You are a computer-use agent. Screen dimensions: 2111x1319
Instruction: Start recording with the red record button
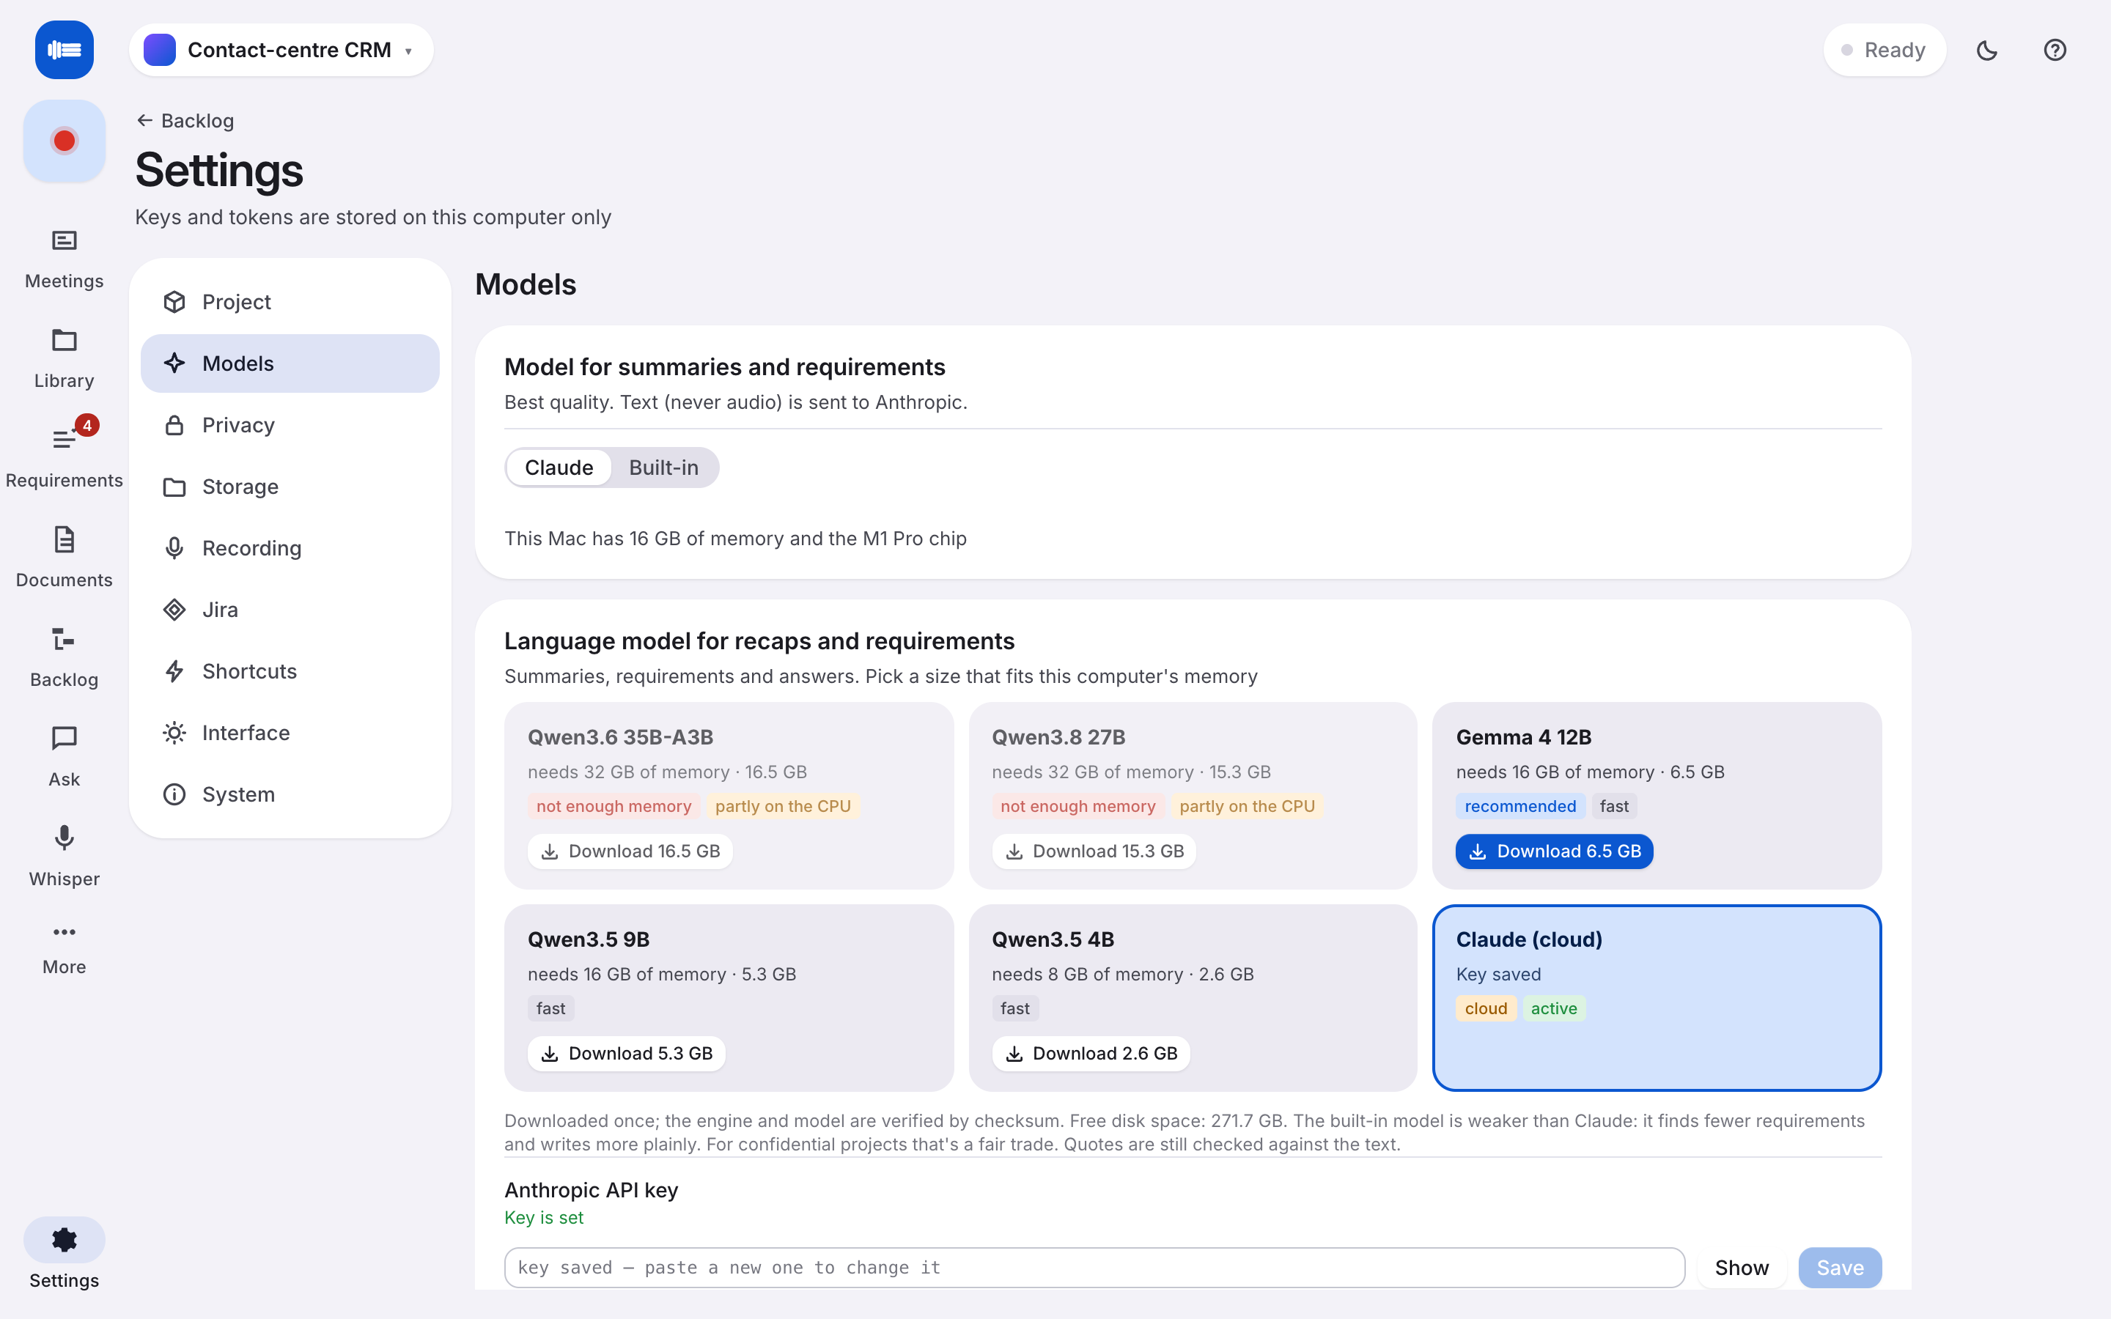click(x=64, y=141)
